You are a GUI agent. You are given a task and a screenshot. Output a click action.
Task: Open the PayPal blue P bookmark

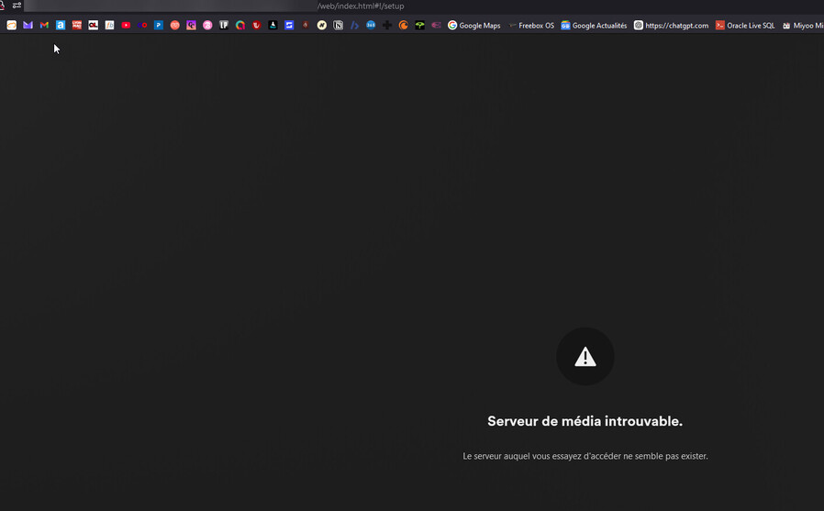tap(158, 25)
